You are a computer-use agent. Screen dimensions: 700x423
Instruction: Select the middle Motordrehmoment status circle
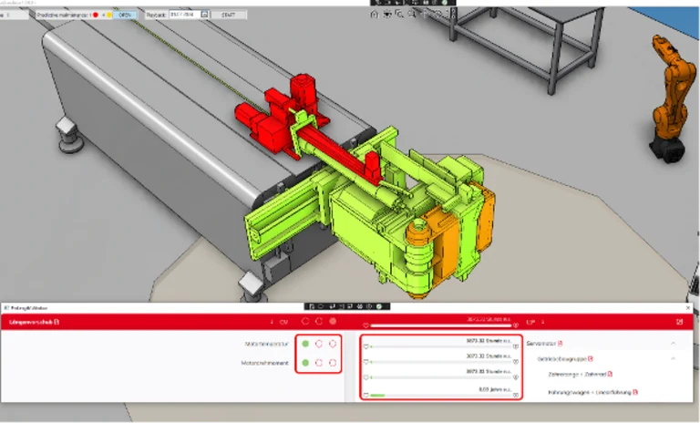coord(319,363)
